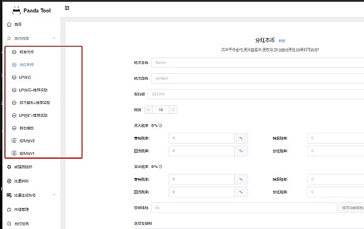Click the 发行量 supply field
This screenshot has width=364, height=229.
256,94
